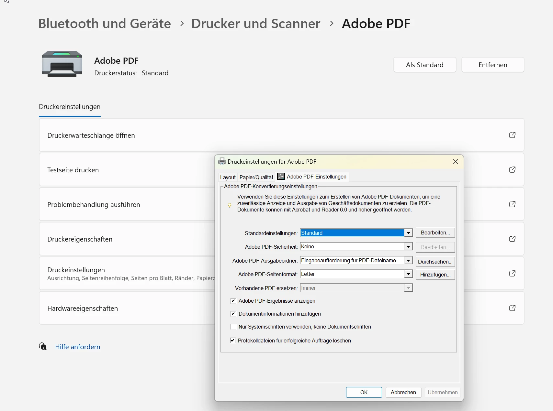
Task: Select the Adobe PDF-Einstellungen tab
Action: 312,177
